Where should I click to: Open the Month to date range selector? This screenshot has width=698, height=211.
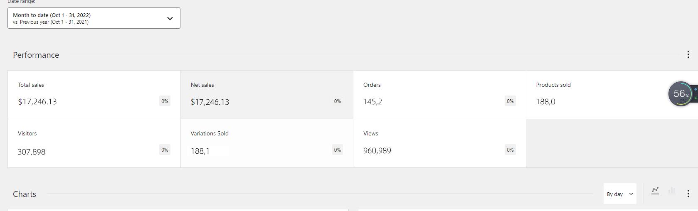[x=94, y=18]
